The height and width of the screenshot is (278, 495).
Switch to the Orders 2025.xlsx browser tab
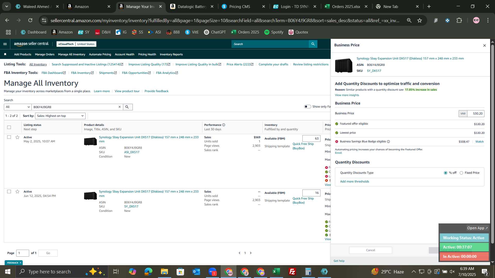tap(346, 6)
